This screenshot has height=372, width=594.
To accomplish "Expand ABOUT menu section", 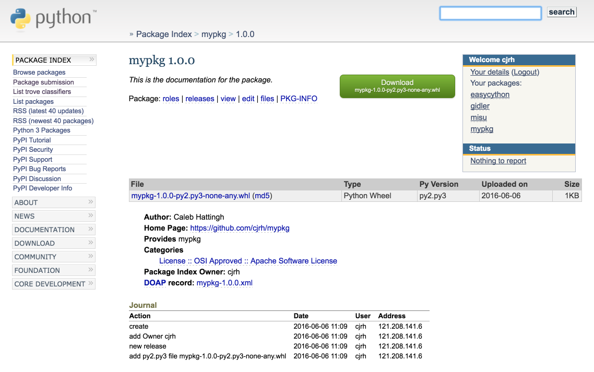I will (x=53, y=202).
